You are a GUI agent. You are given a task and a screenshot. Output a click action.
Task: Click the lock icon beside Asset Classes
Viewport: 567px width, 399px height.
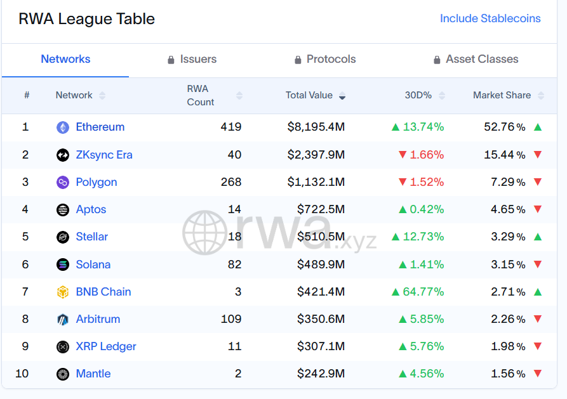click(x=437, y=60)
